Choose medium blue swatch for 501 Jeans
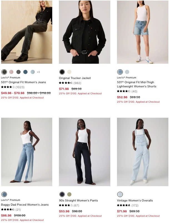This screenshot has width=172, height=224. click(26, 72)
